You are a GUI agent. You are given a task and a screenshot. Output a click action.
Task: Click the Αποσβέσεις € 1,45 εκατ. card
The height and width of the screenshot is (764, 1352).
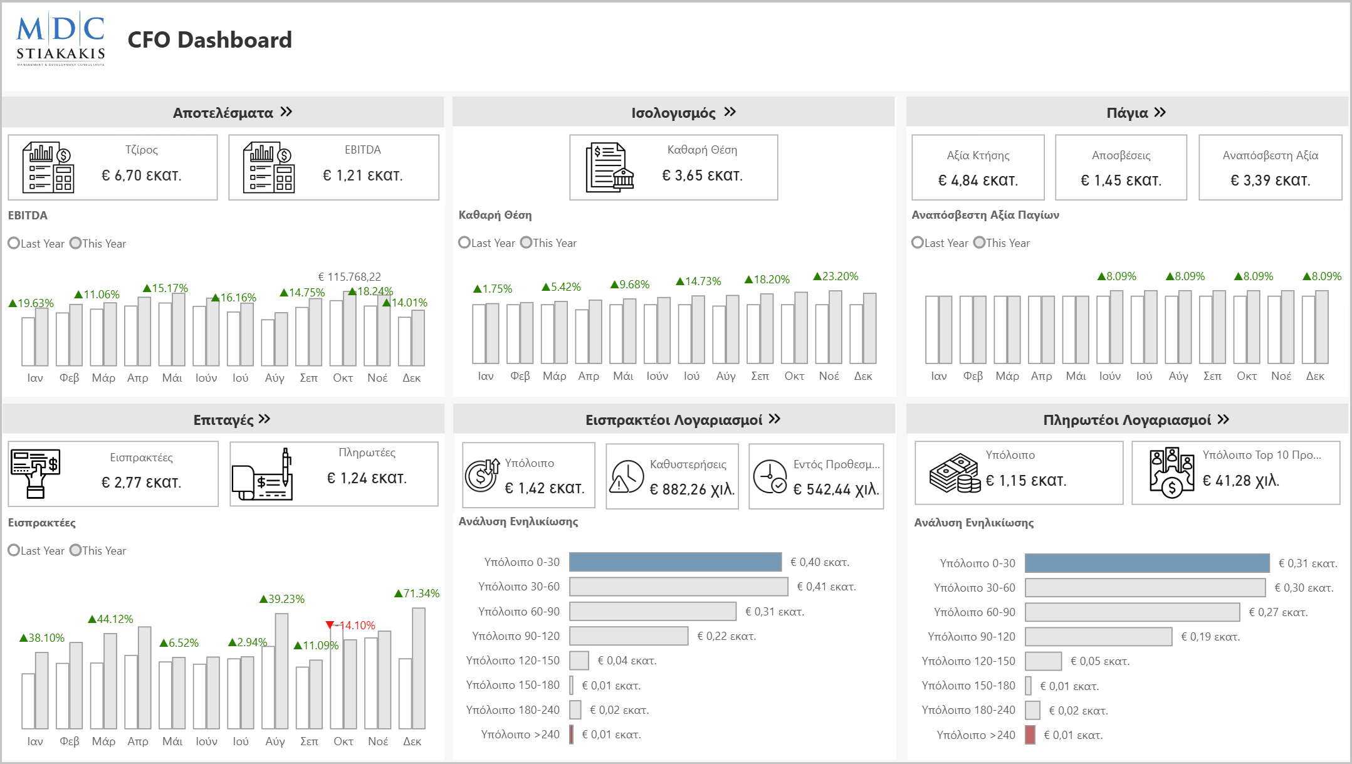[x=1121, y=167]
